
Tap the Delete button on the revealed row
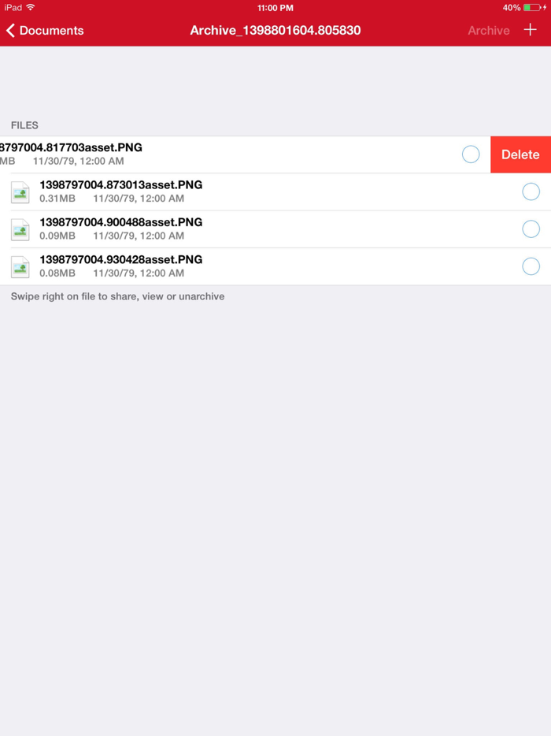(x=521, y=154)
